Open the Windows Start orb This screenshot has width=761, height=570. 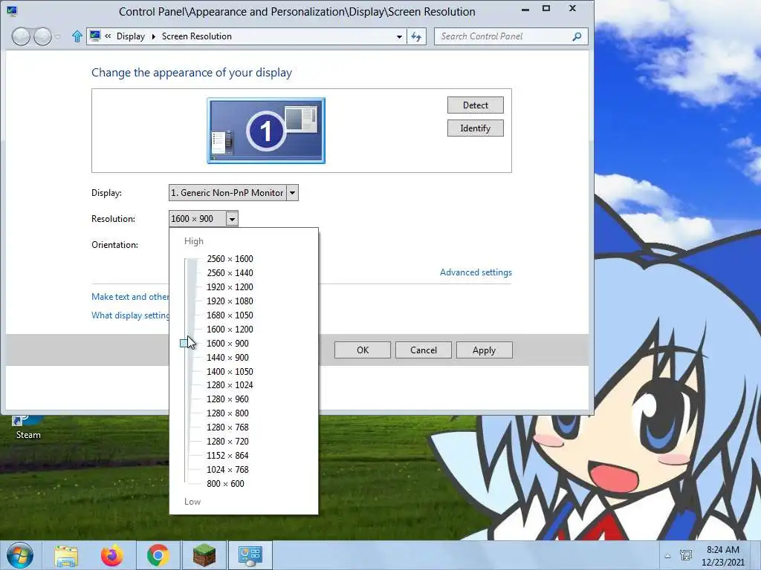click(x=20, y=555)
